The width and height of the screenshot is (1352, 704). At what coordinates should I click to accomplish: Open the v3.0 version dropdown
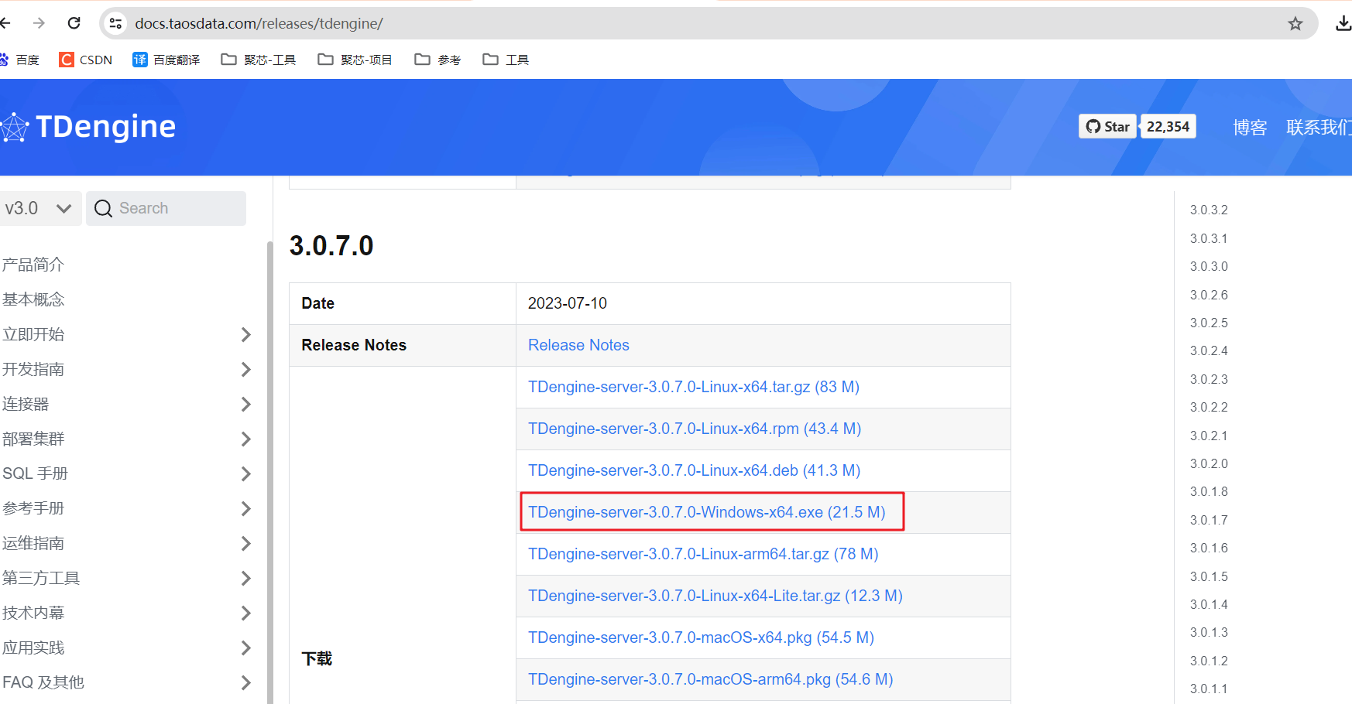(39, 208)
